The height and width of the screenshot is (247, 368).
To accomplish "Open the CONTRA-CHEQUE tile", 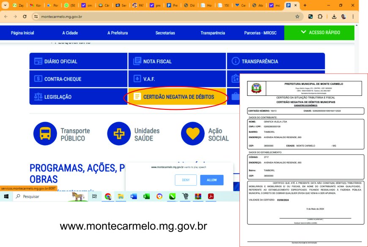I will click(78, 79).
